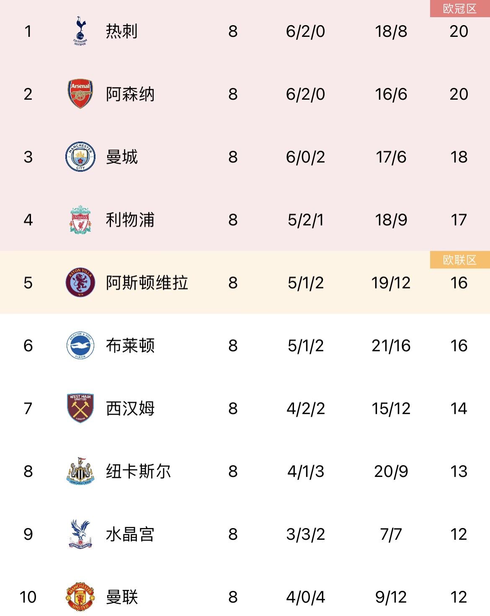
Task: Tap the 布莱顿 team name
Action: [x=130, y=345]
